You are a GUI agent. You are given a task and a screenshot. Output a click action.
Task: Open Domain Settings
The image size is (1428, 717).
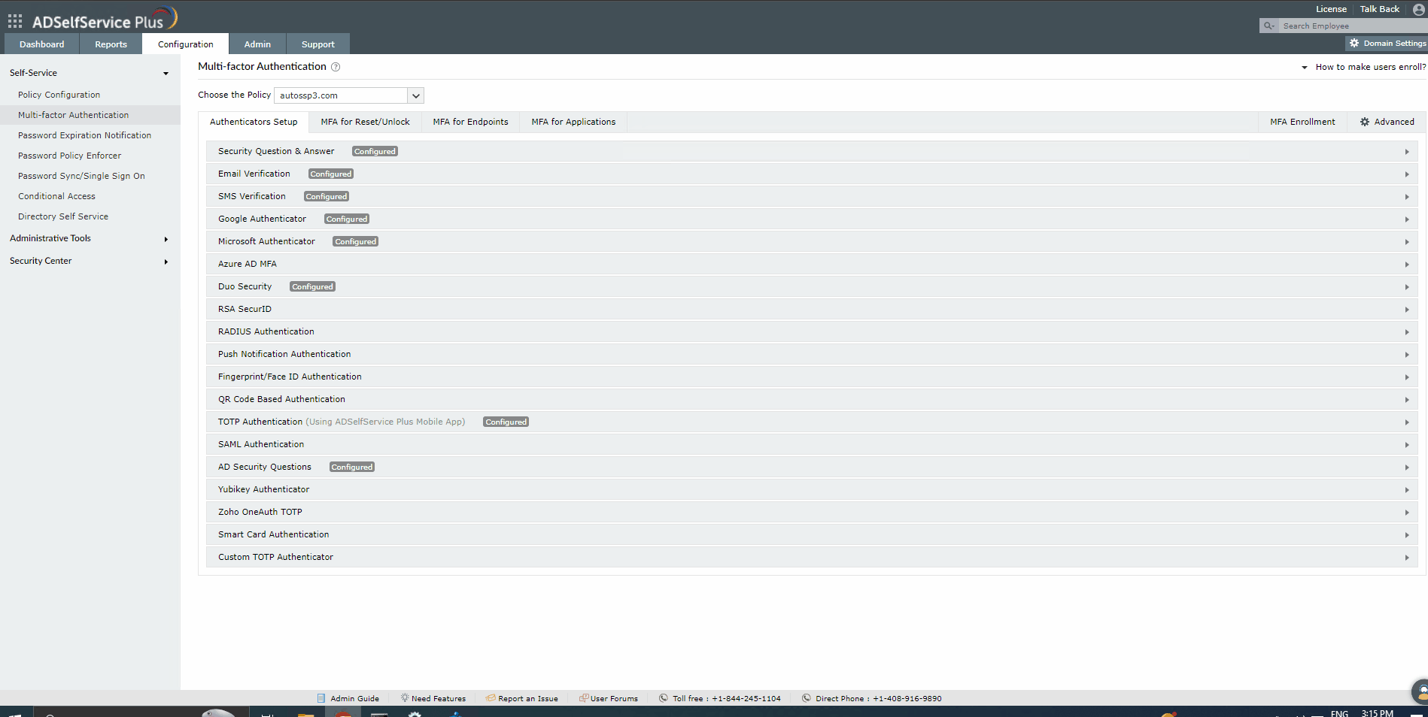point(1388,44)
